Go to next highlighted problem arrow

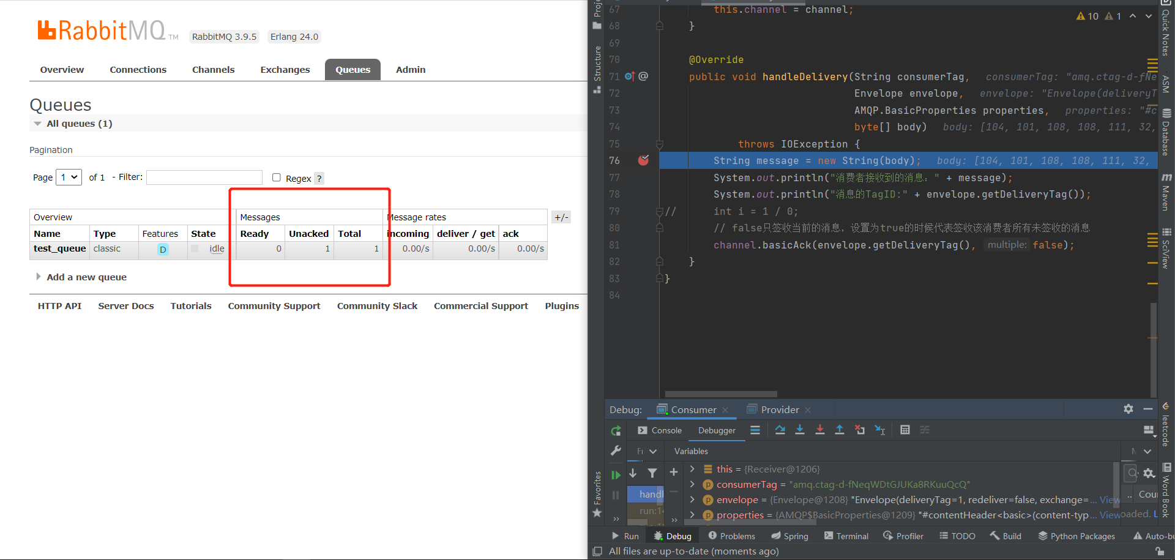[1149, 17]
